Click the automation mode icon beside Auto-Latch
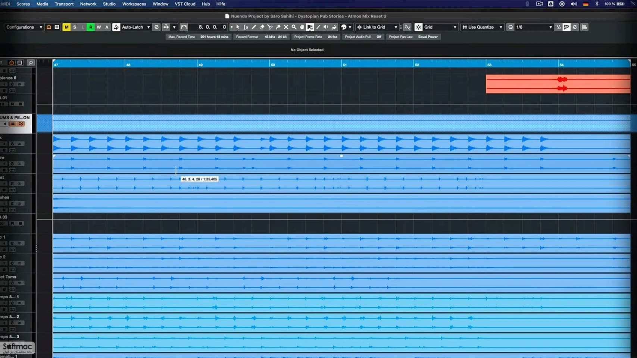Viewport: 637px width, 358px height. [116, 27]
